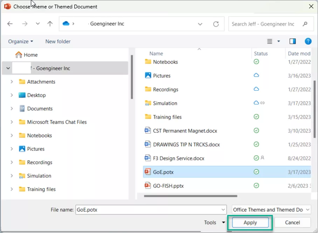This screenshot has height=233, width=318.
Task: Open the Tools menu
Action: point(214,222)
